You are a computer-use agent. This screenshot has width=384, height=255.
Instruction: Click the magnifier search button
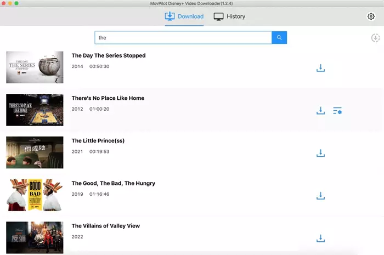tap(279, 38)
